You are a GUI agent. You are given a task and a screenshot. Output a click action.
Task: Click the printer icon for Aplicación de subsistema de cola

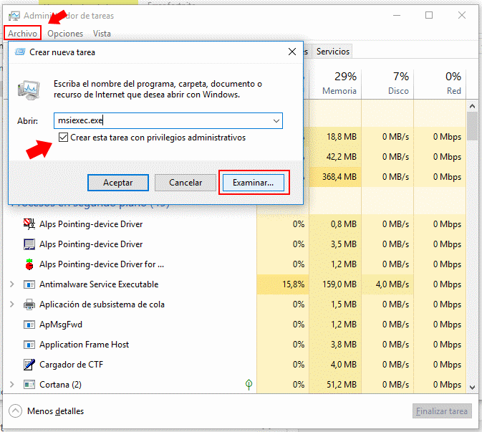tap(29, 304)
